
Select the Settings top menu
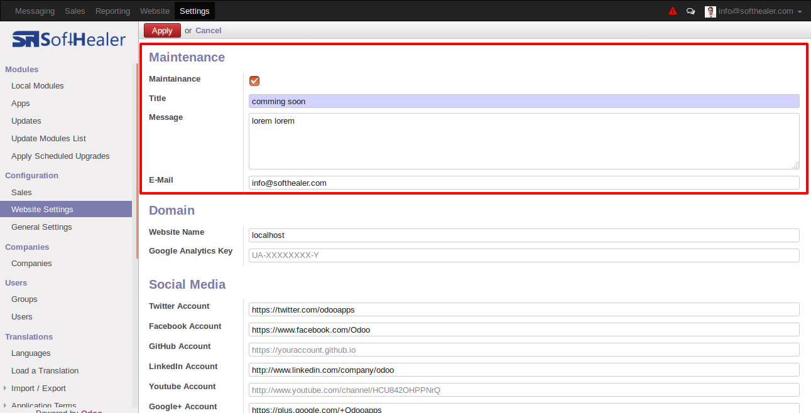click(195, 11)
